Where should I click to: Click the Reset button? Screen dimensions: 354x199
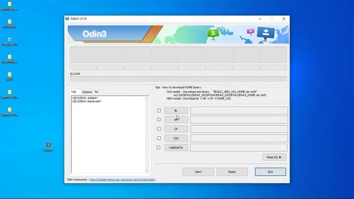[x=232, y=172]
